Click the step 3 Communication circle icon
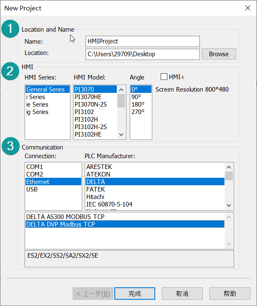 click(10, 147)
